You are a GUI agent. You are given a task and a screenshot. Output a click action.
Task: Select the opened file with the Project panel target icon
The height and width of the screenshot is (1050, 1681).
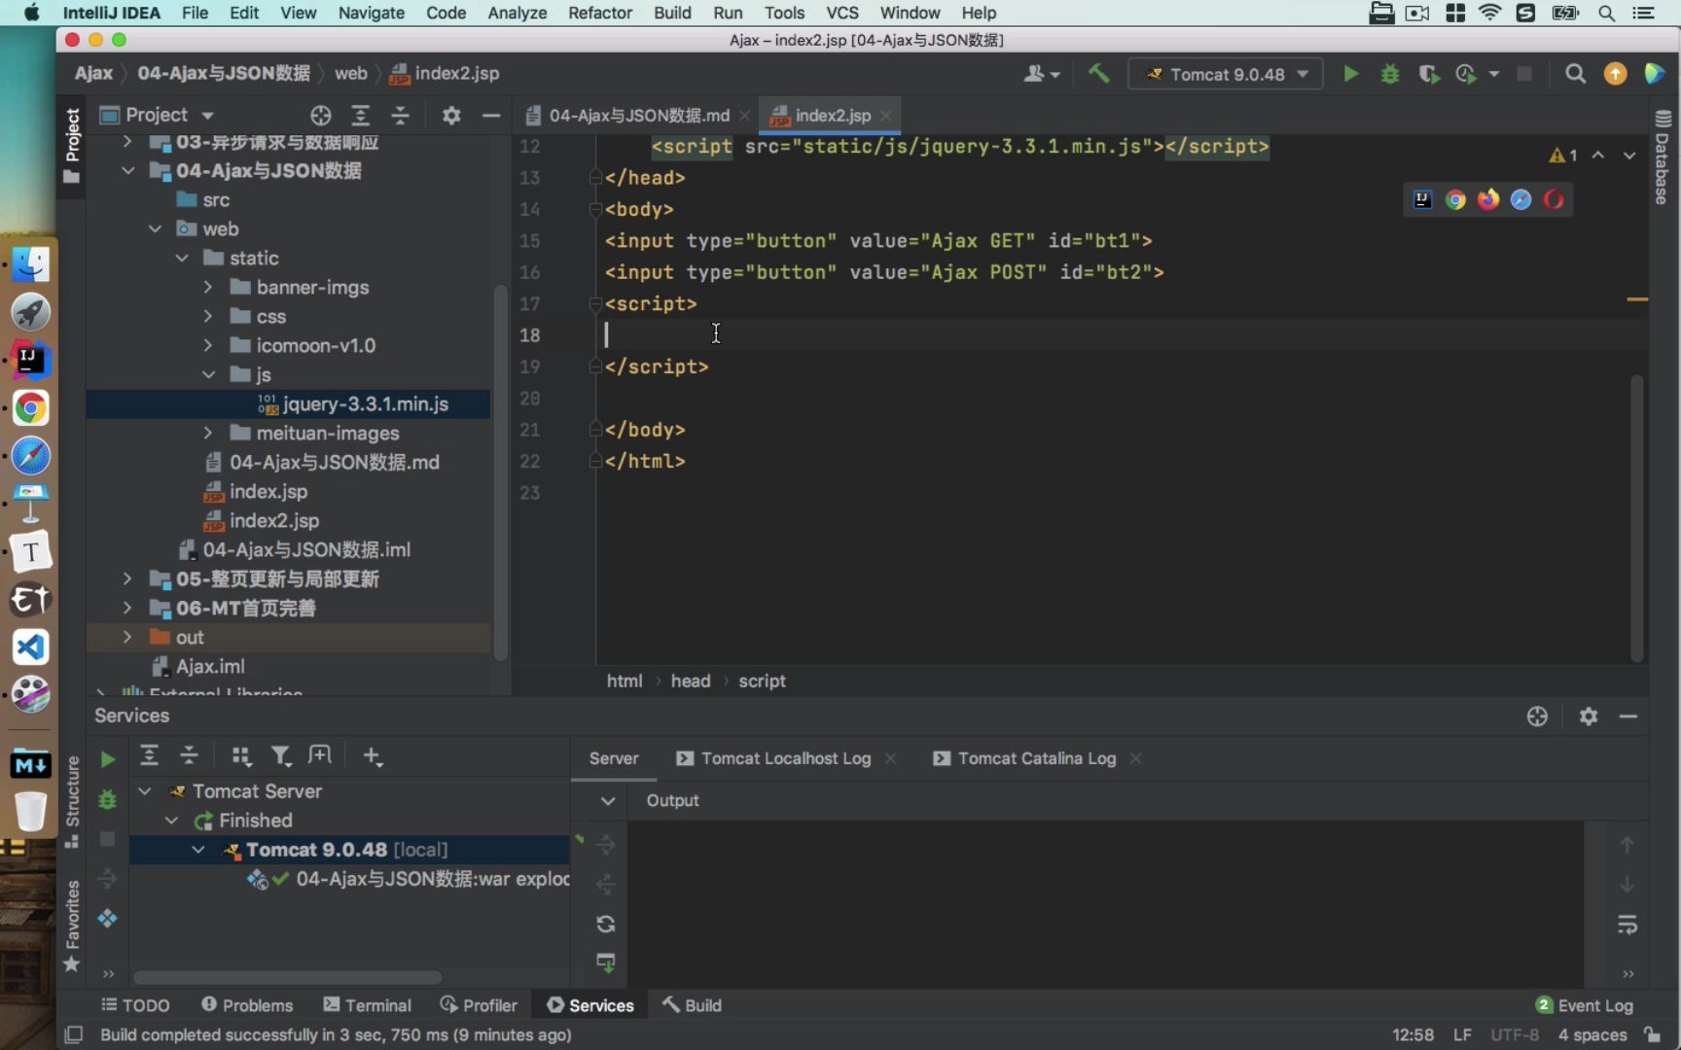321,116
